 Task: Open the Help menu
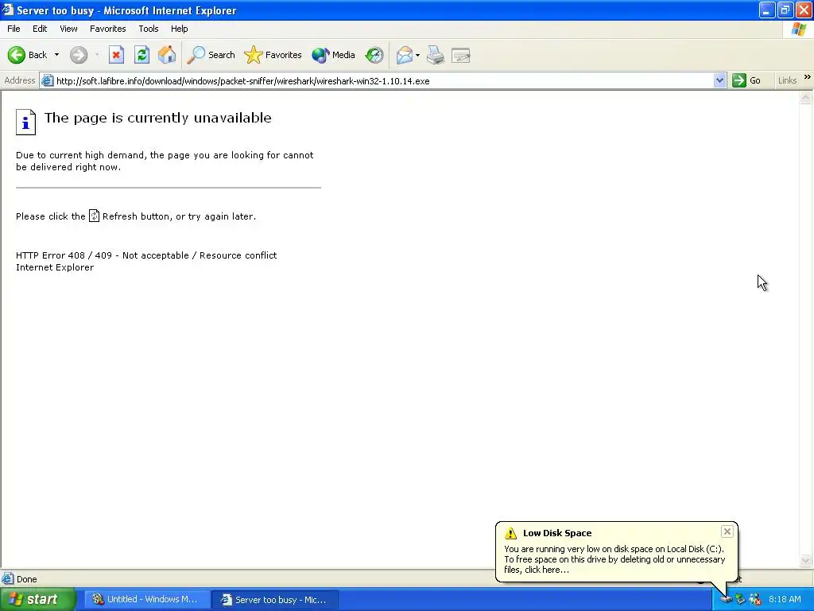pyautogui.click(x=180, y=29)
